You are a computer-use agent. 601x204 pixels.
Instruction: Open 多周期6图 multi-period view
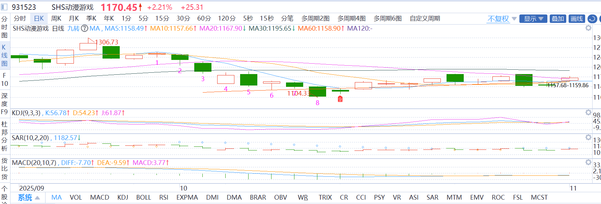point(388,19)
